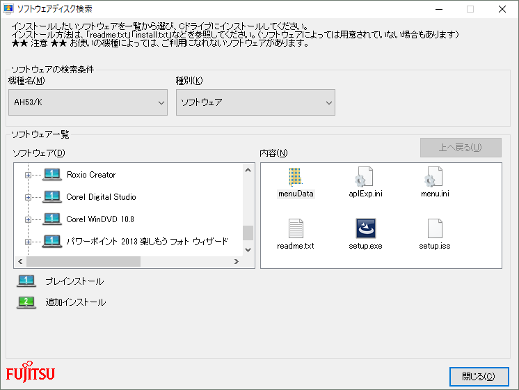
Task: Click the 種別(K) label
Action: 189,81
